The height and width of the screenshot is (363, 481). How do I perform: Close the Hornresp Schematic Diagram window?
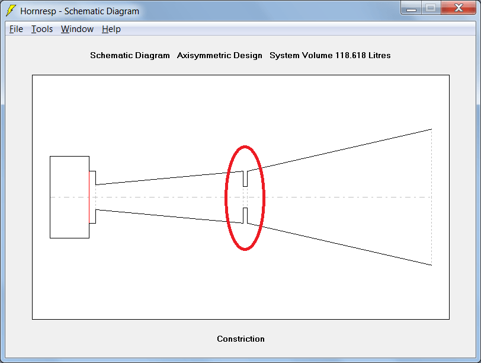pyautogui.click(x=458, y=8)
